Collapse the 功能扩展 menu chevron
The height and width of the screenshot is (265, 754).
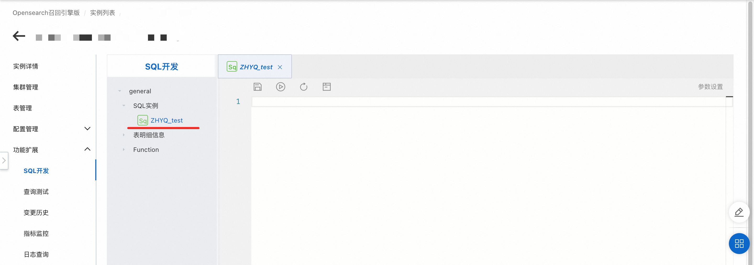pyautogui.click(x=87, y=149)
